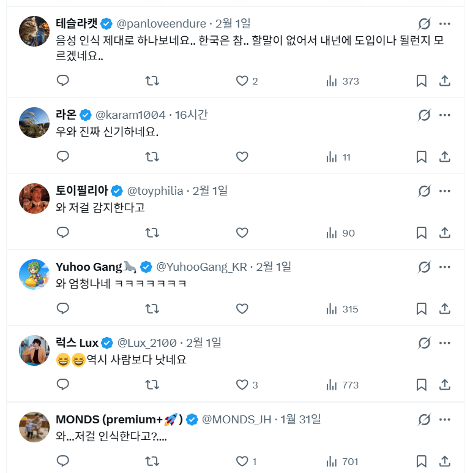Screen dimensions: 467x473
Task: Go to @karam1004 profile handle
Action: (x=130, y=115)
